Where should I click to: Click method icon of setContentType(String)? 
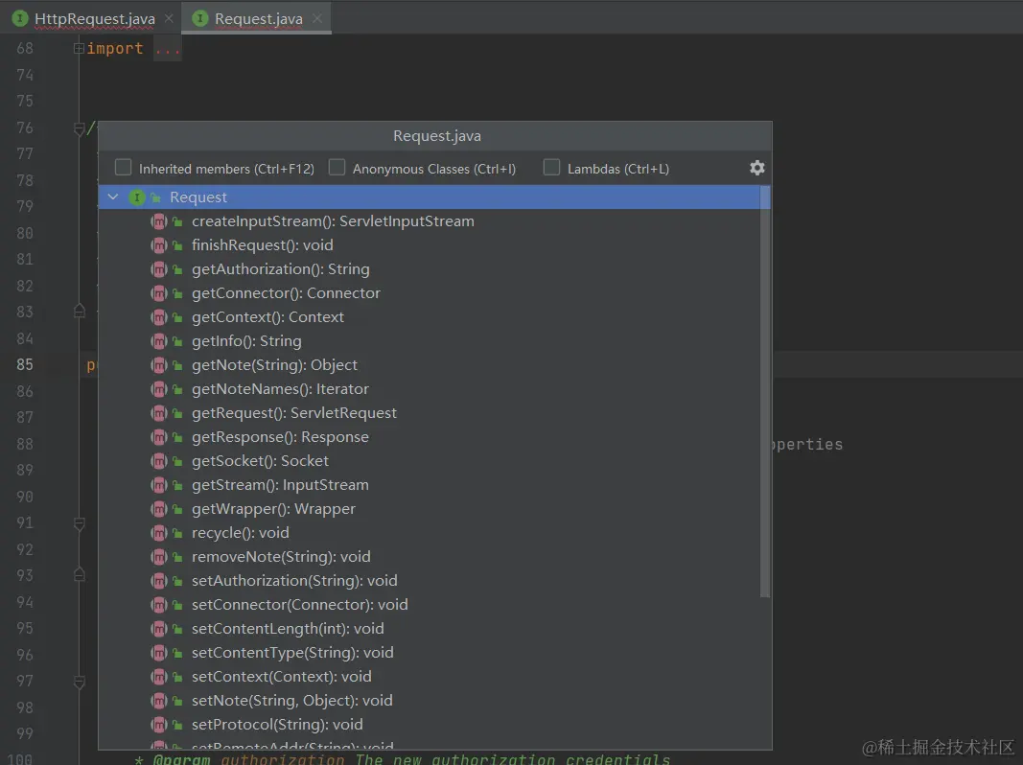(x=159, y=653)
